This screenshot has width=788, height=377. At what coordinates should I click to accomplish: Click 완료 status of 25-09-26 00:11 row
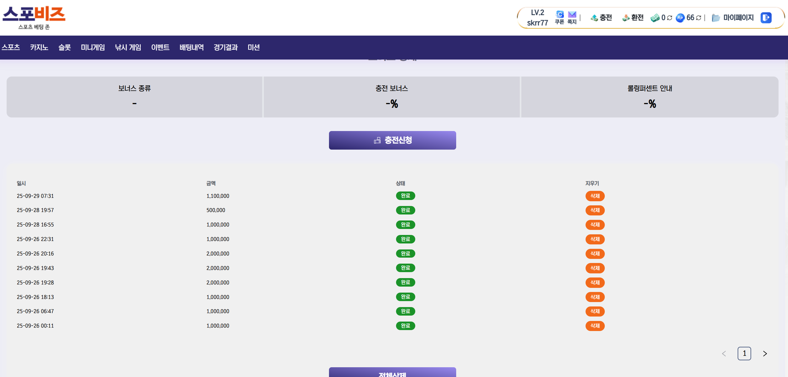click(405, 326)
